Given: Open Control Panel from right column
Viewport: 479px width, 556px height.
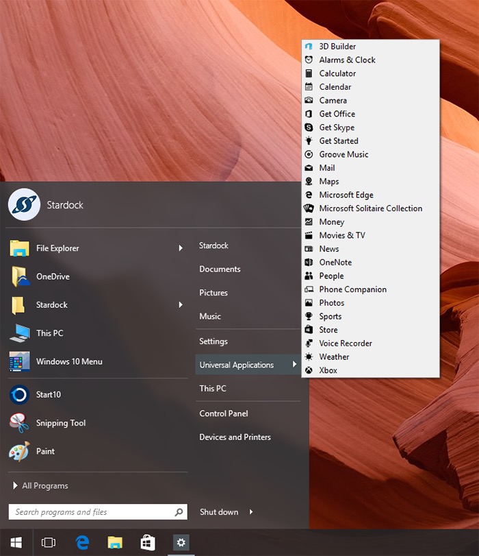Looking at the screenshot, I should click(x=224, y=413).
